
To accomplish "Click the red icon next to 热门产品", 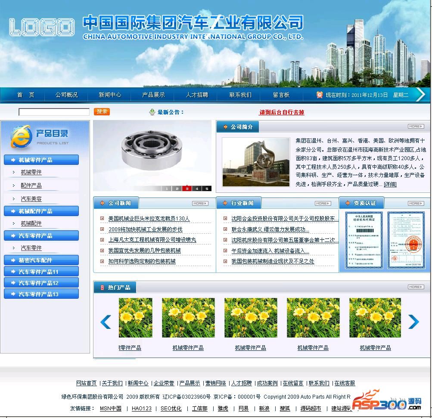I will [x=102, y=288].
